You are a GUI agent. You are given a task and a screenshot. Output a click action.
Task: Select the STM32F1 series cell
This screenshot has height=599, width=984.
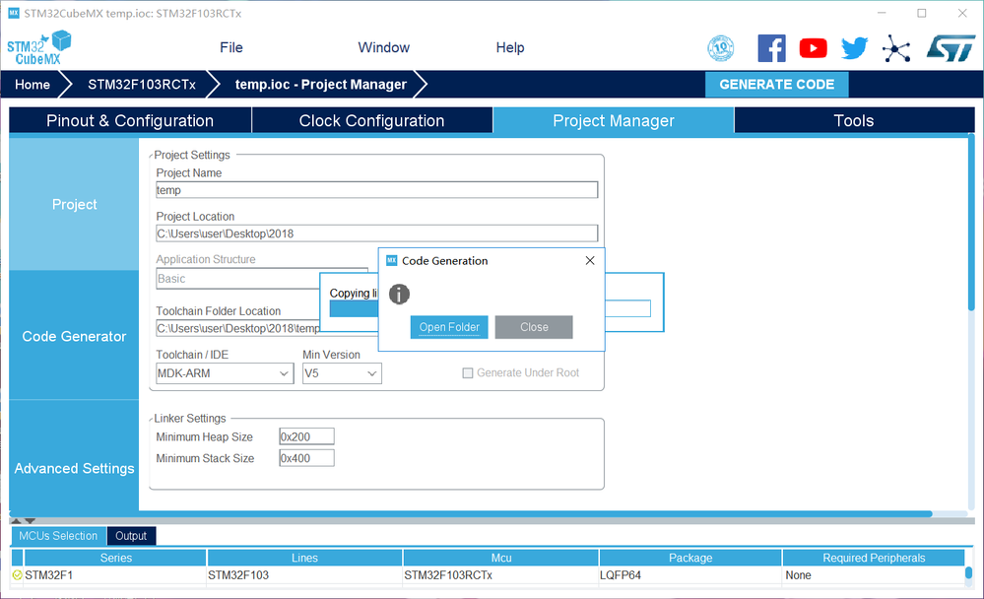(115, 575)
